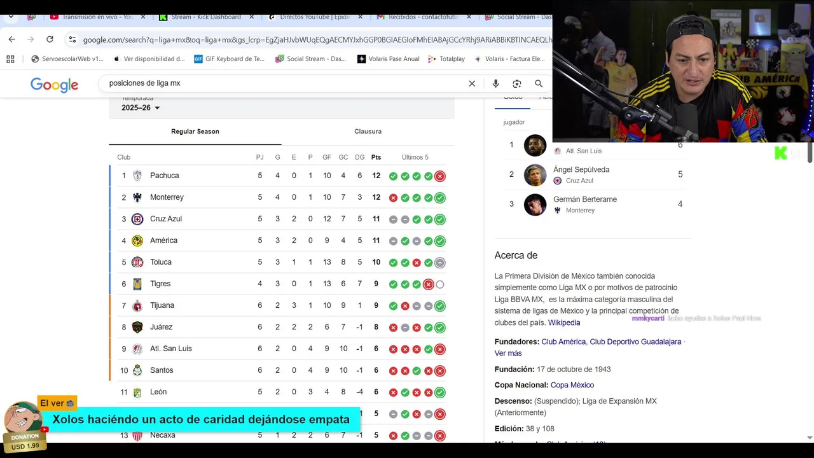Click the Google logo
Screen dimensions: 814x458
(x=54, y=85)
